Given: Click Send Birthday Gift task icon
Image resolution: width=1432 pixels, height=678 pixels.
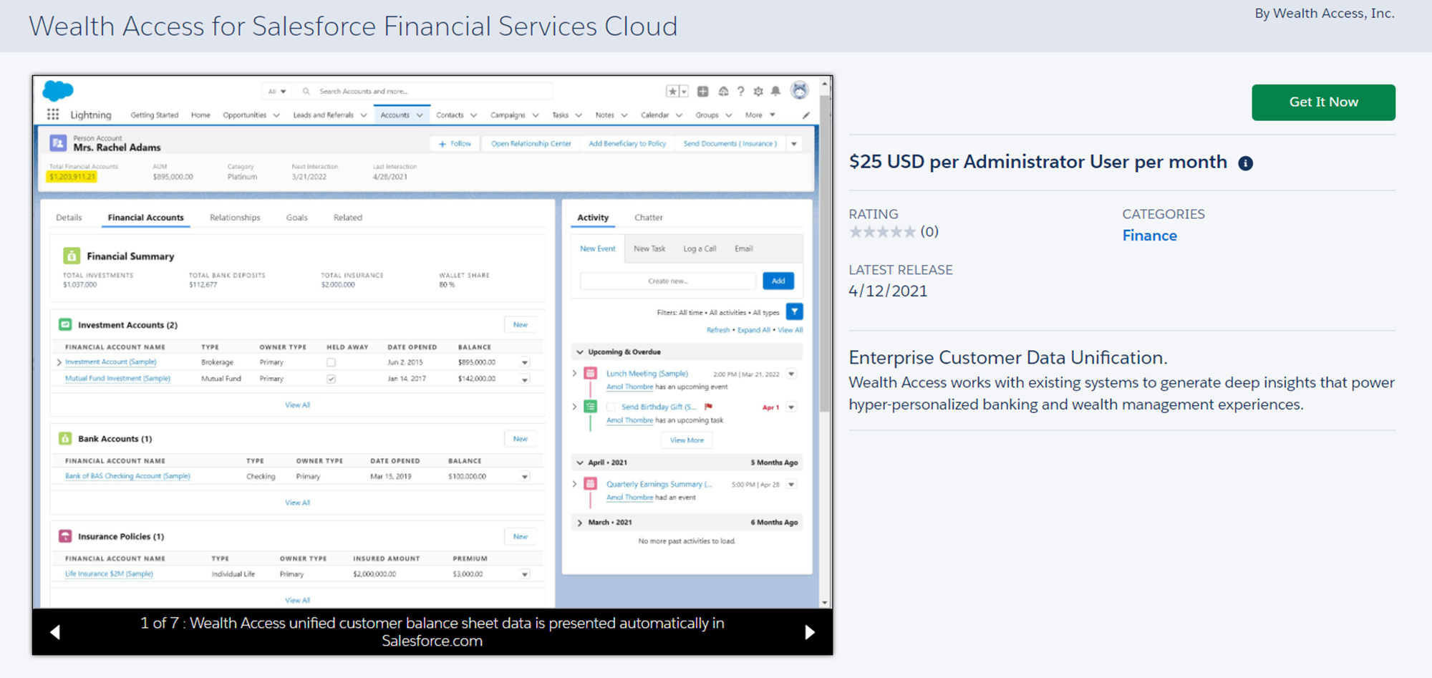Looking at the screenshot, I should pos(591,407).
